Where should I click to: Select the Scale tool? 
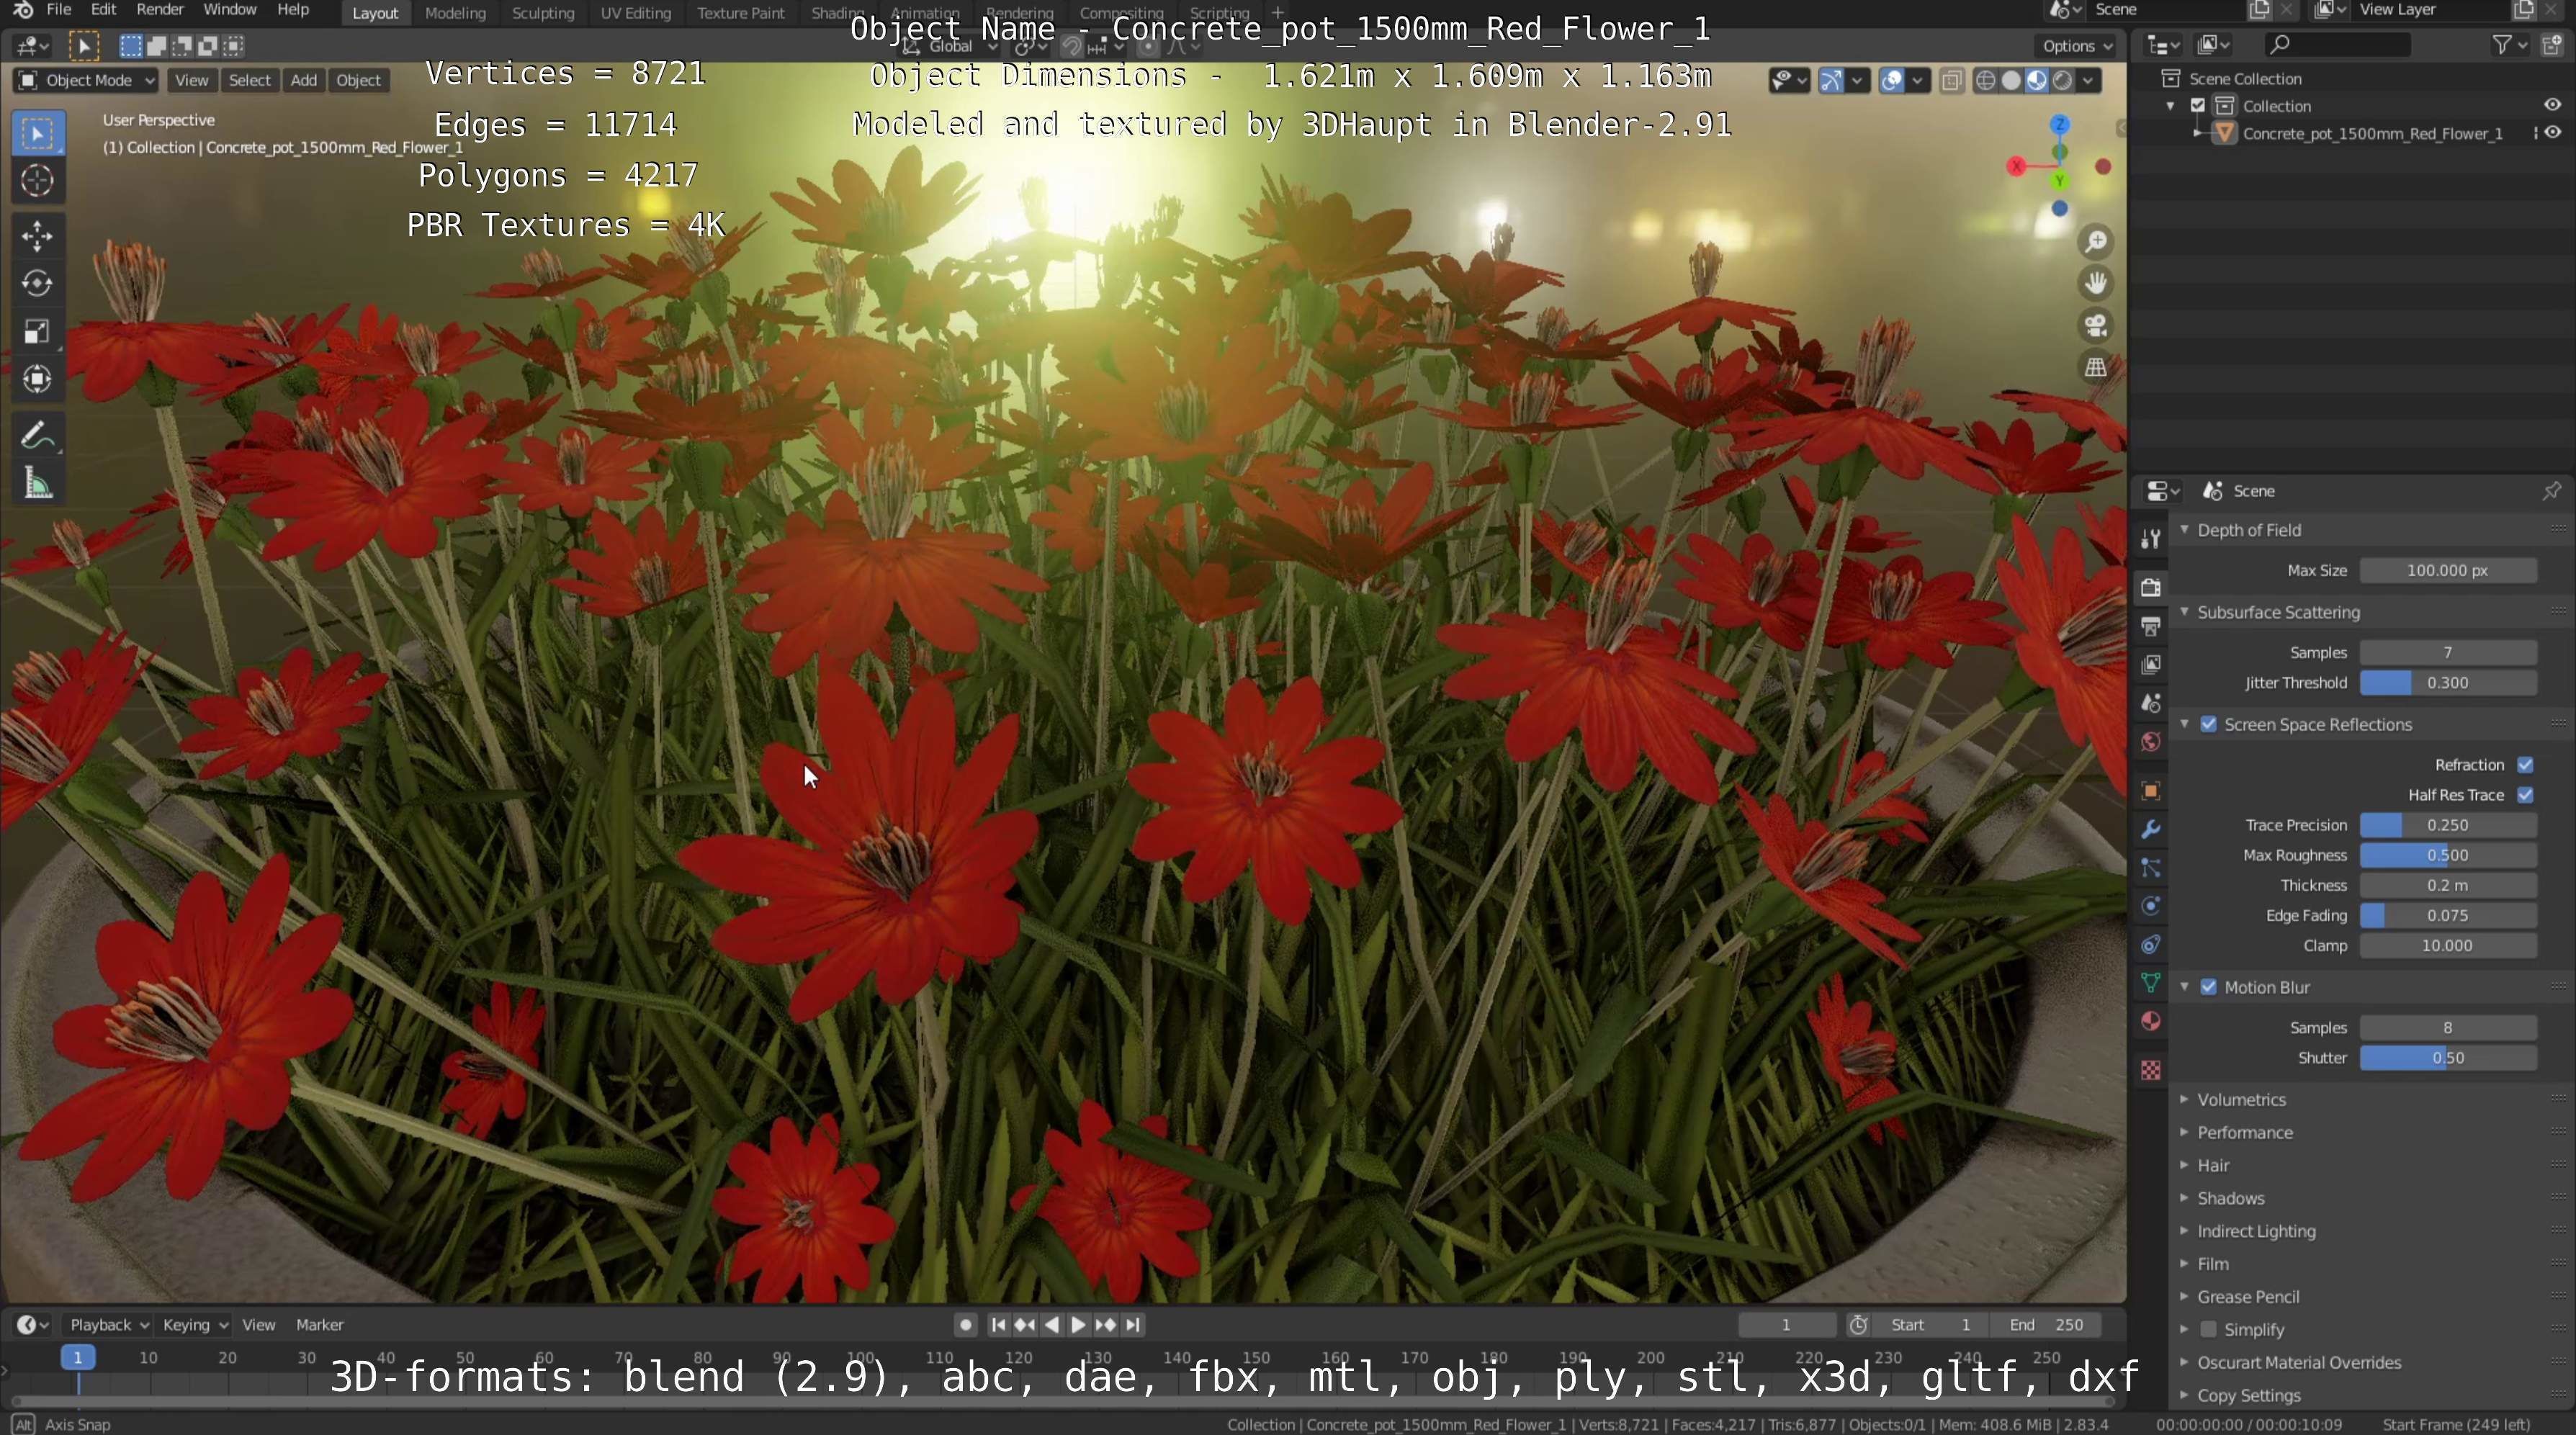tap(37, 332)
